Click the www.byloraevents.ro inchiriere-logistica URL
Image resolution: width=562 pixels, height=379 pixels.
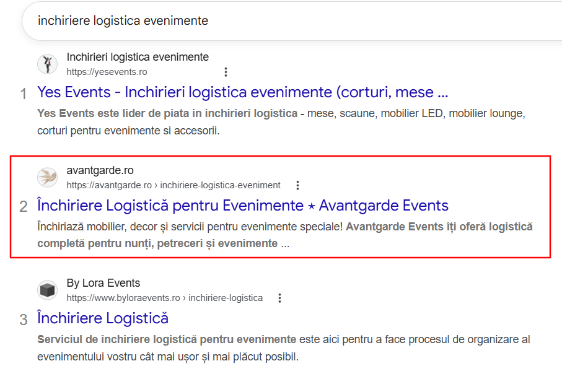165,298
